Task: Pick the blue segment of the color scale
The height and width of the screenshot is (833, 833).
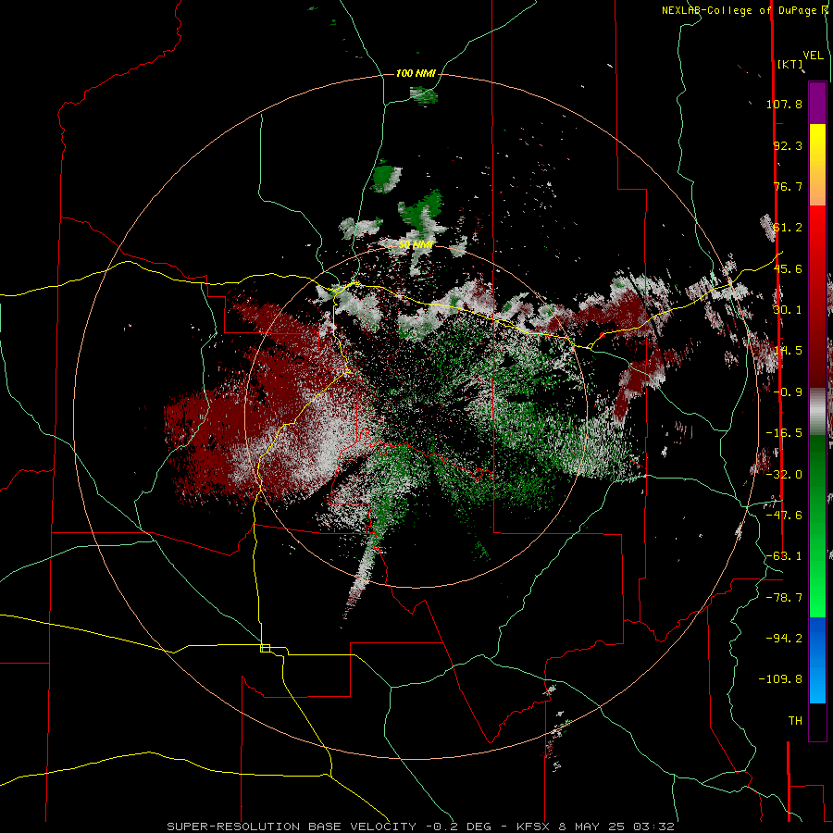Action: [x=817, y=660]
